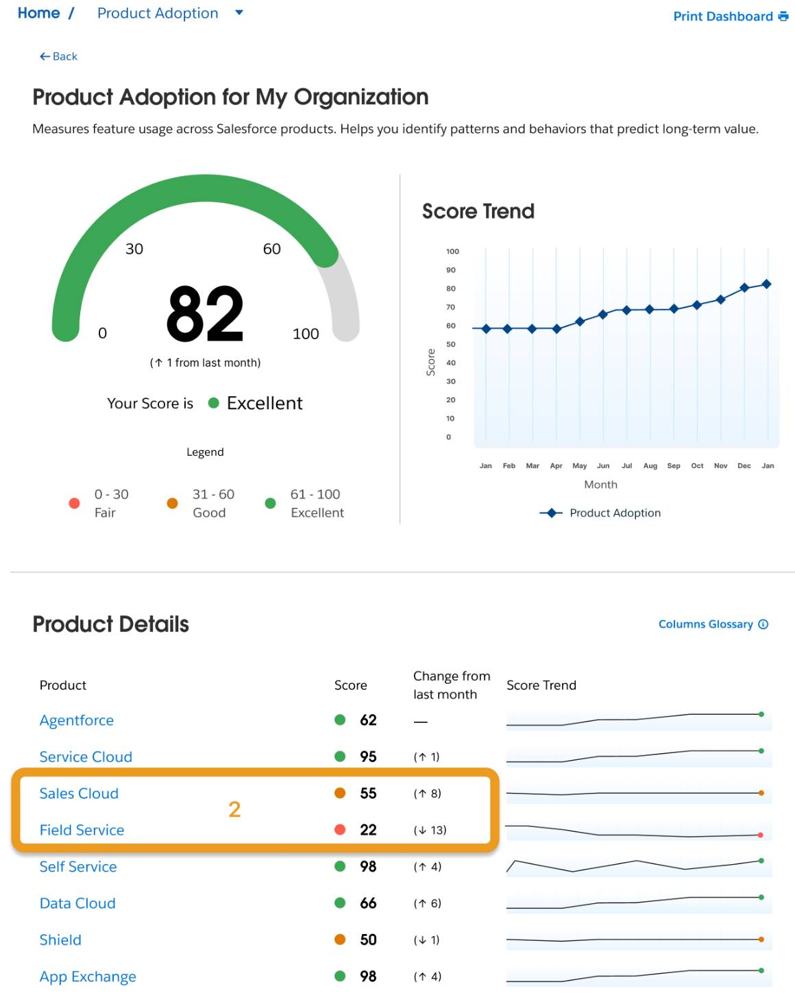795x995 pixels.
Task: Click Product Adoption breadcrumb label
Action: coord(158,13)
